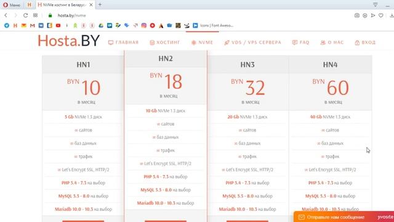394x222 pixels.
Task: Click '10 Gb NVMe 1.3 диск' row
Action: coord(166,111)
